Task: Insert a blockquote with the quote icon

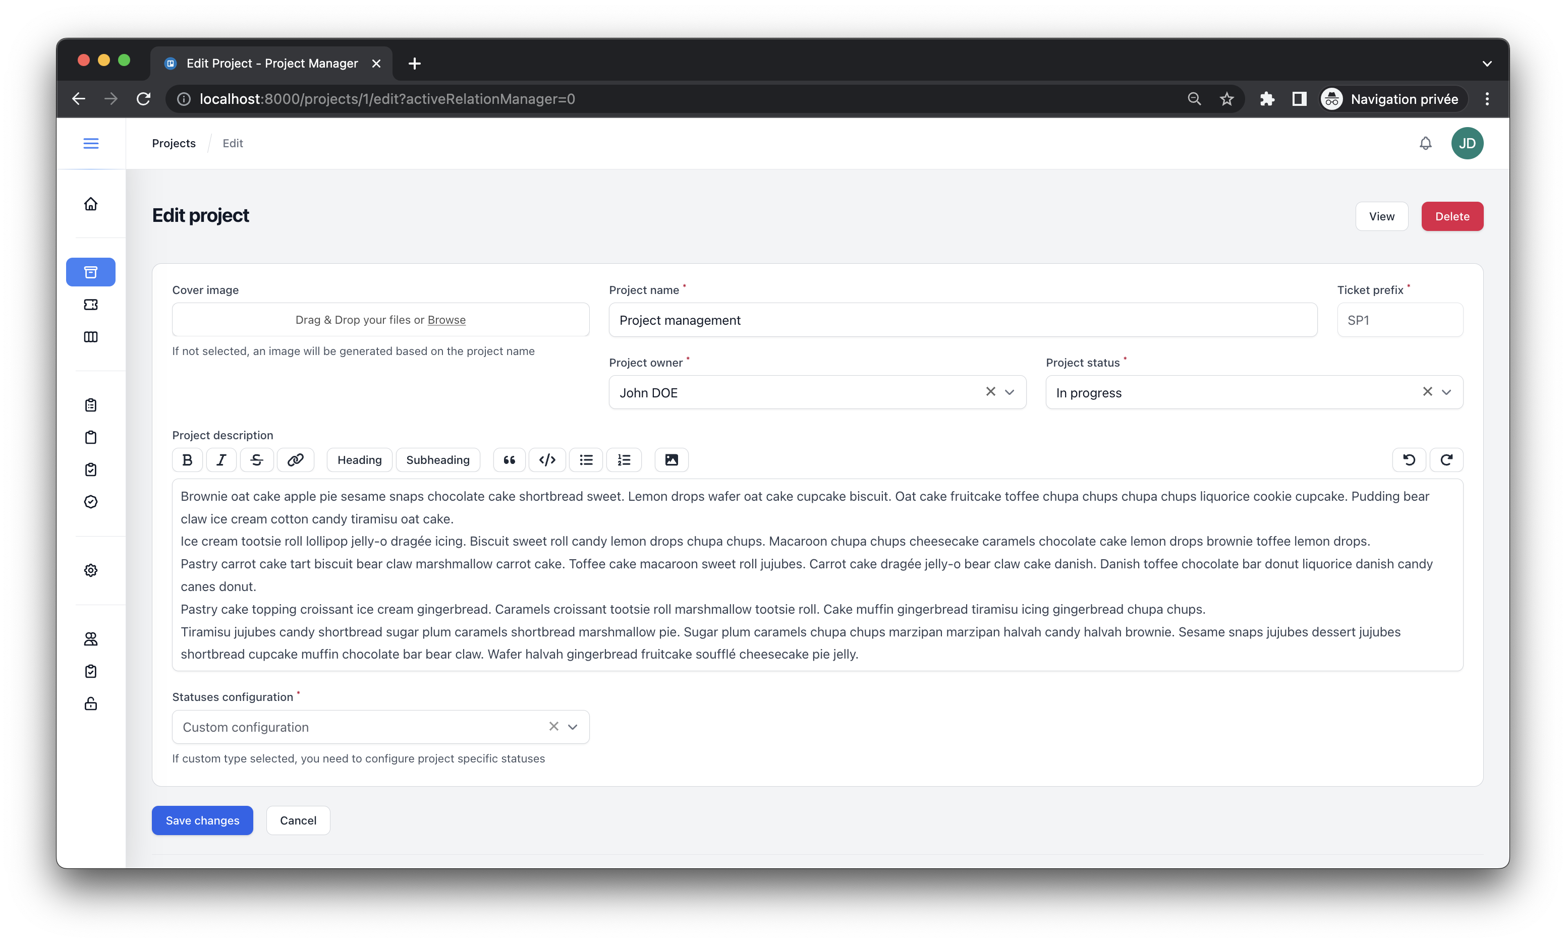Action: [x=509, y=460]
